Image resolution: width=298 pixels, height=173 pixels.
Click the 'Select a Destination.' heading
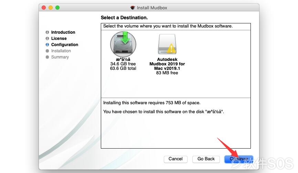click(x=124, y=18)
